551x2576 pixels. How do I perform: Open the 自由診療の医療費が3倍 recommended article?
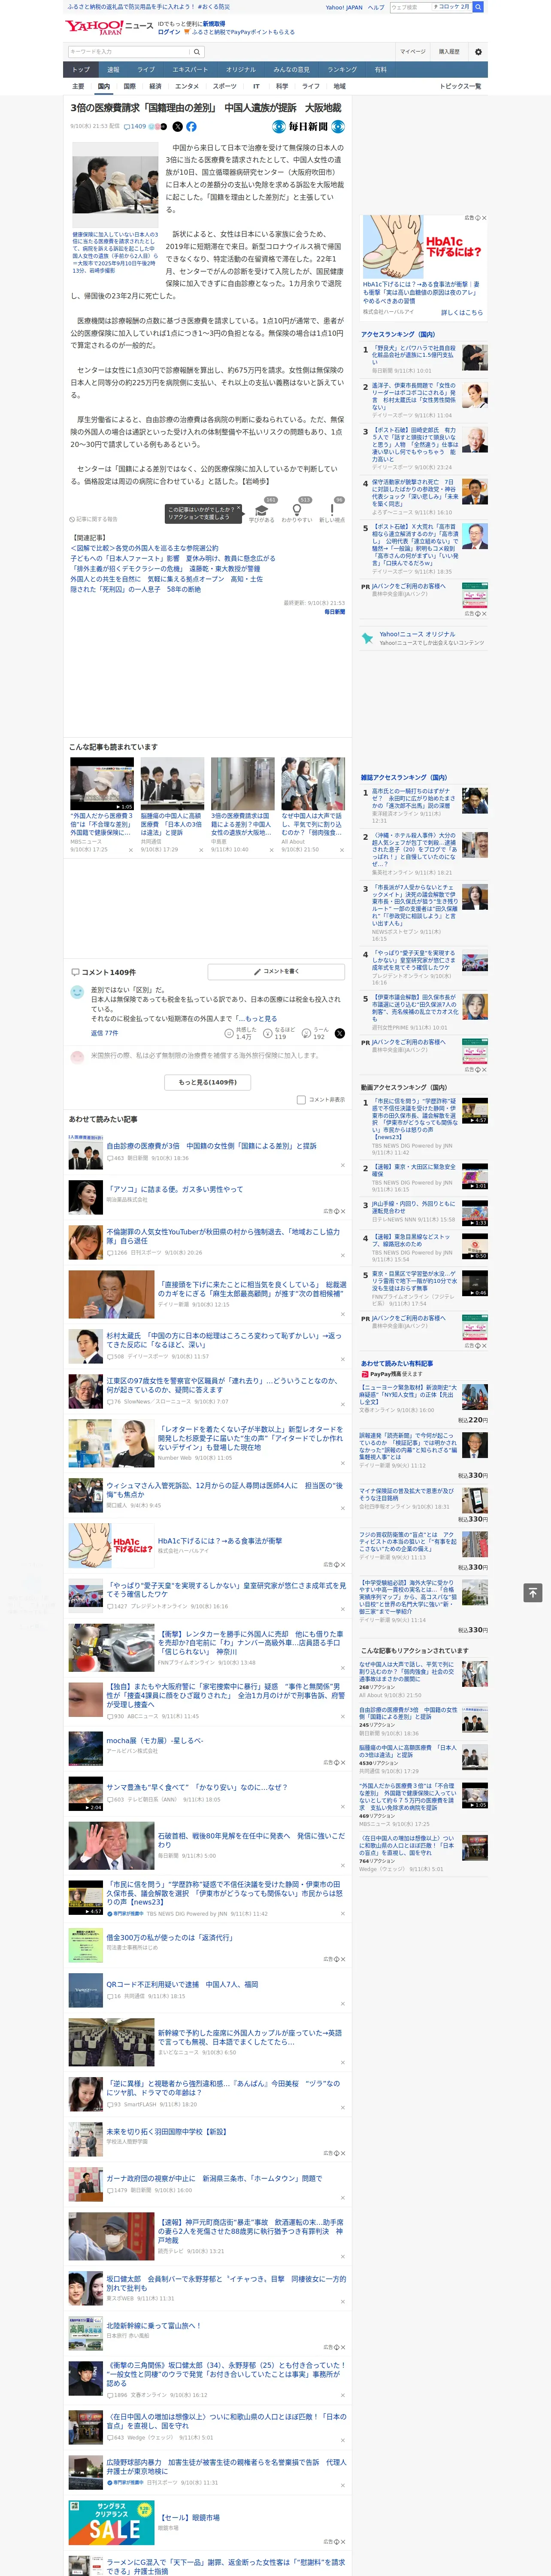[x=211, y=1146]
